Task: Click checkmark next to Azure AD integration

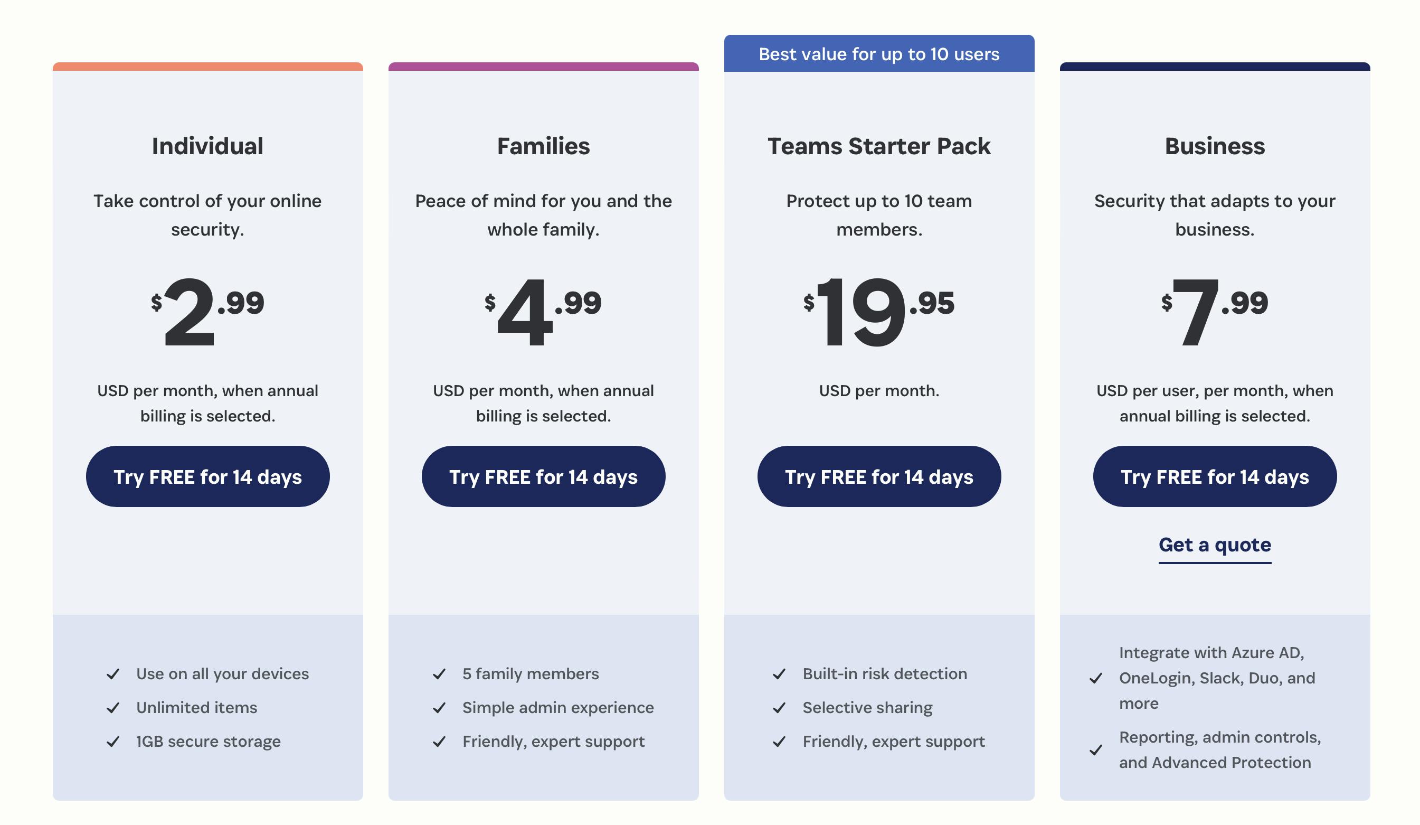Action: [1095, 678]
